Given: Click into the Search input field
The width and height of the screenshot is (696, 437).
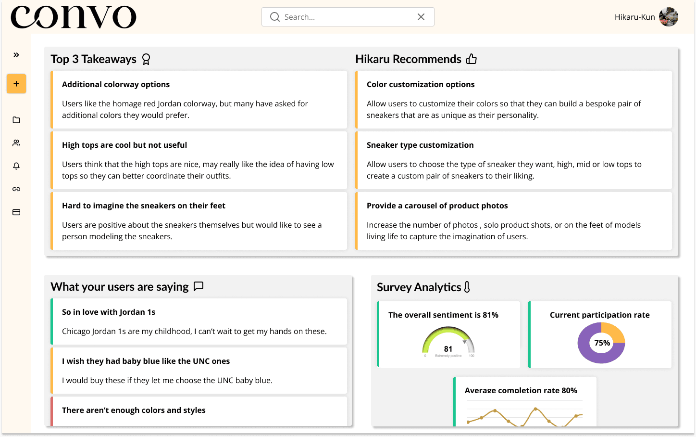Looking at the screenshot, I should (x=341, y=16).
